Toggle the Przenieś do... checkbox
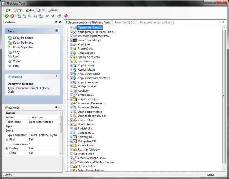Screen dimensions: 229x179 pyautogui.click(x=71, y=48)
